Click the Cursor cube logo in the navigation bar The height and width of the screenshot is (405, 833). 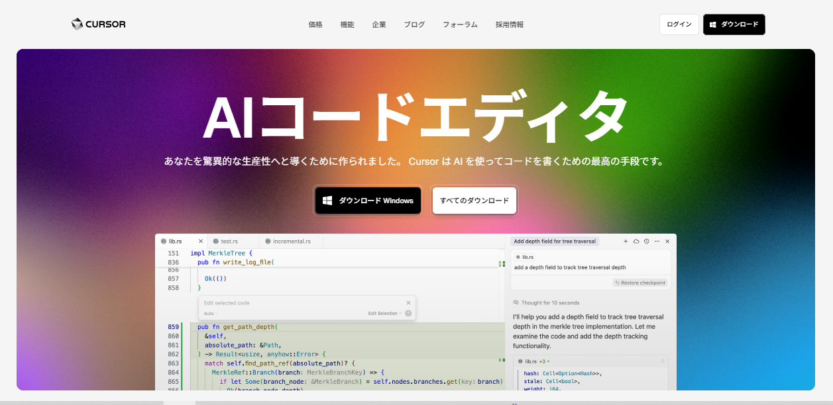point(76,24)
